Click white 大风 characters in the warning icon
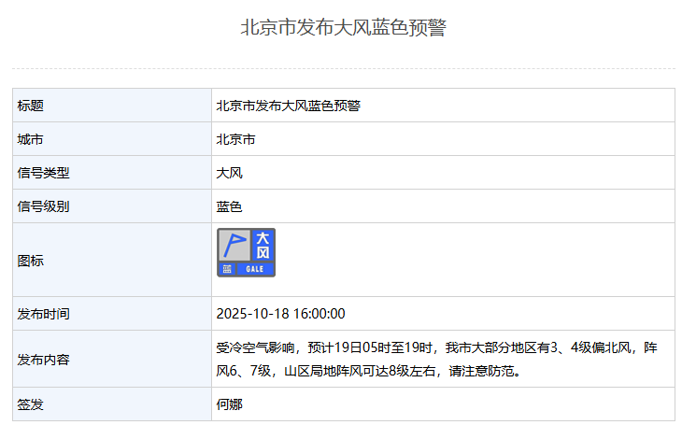Image resolution: width=682 pixels, height=425 pixels. tap(263, 246)
